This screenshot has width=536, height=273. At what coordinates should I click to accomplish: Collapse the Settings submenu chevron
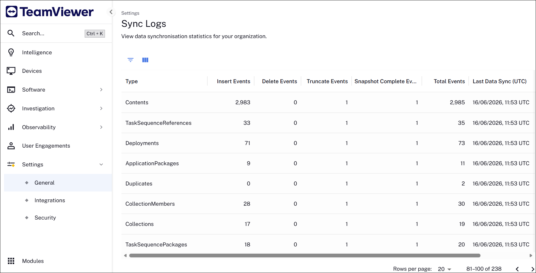pyautogui.click(x=101, y=164)
